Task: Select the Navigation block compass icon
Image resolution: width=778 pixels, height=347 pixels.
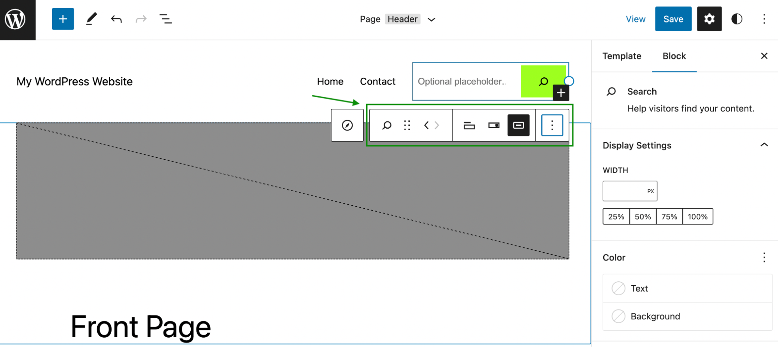Action: coord(347,125)
